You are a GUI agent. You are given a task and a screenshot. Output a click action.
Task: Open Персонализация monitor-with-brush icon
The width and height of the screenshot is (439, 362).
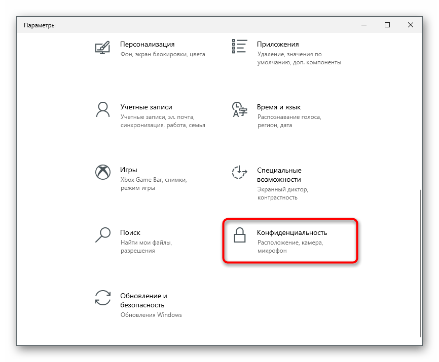coord(102,48)
